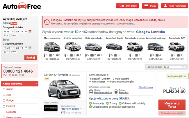189x118 pixels.
Task: Open the PLN Złoty polski currency selector
Action: [x=128, y=6]
